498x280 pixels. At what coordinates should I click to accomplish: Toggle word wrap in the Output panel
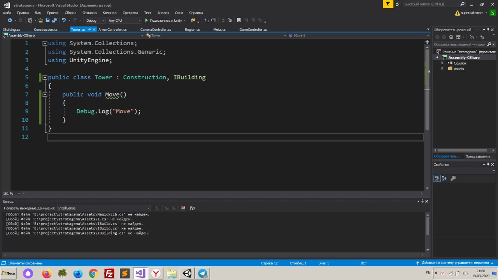(x=192, y=208)
